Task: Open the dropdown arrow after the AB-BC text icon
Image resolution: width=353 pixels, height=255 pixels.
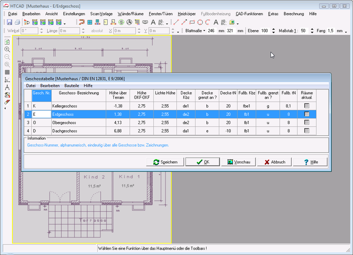Action: [167, 24]
